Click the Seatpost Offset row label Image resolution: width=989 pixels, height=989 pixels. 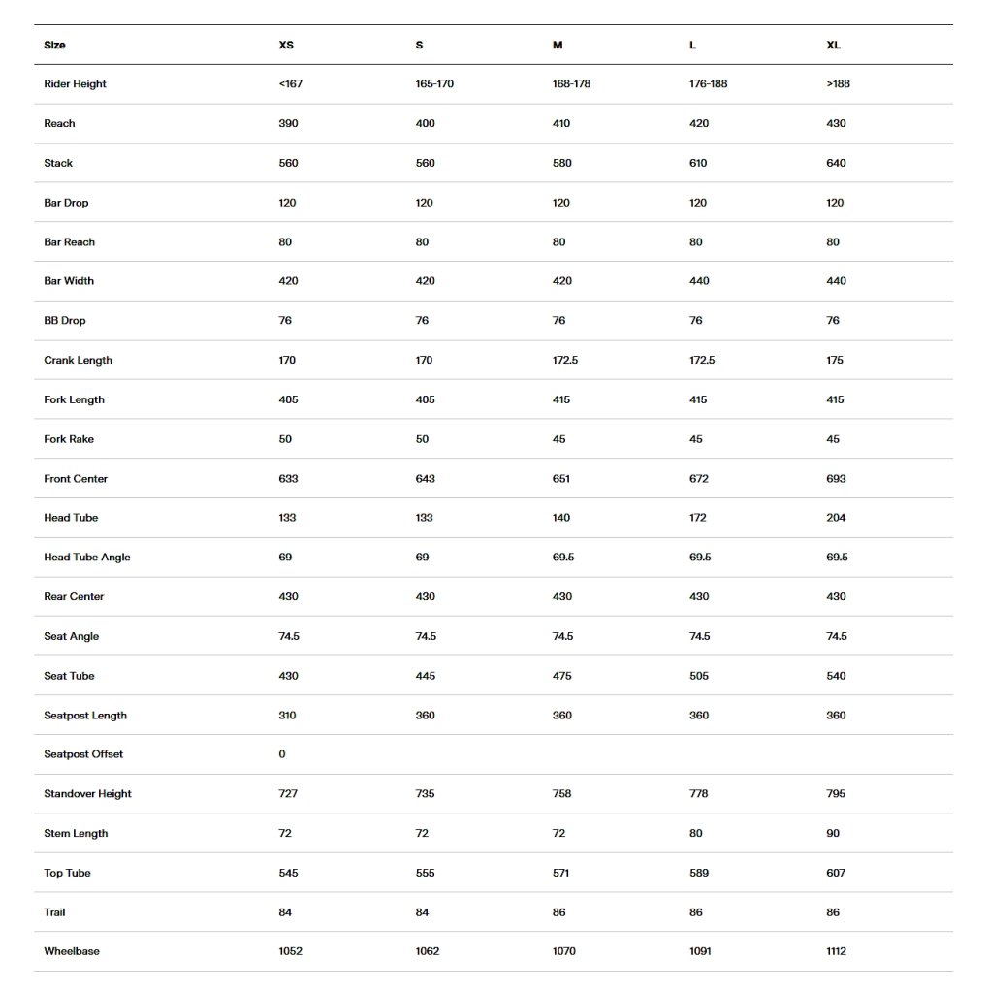(x=83, y=754)
